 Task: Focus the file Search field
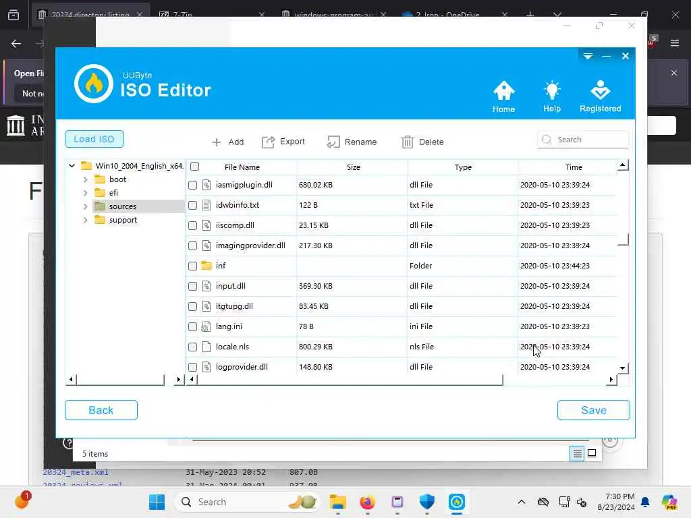pos(582,140)
